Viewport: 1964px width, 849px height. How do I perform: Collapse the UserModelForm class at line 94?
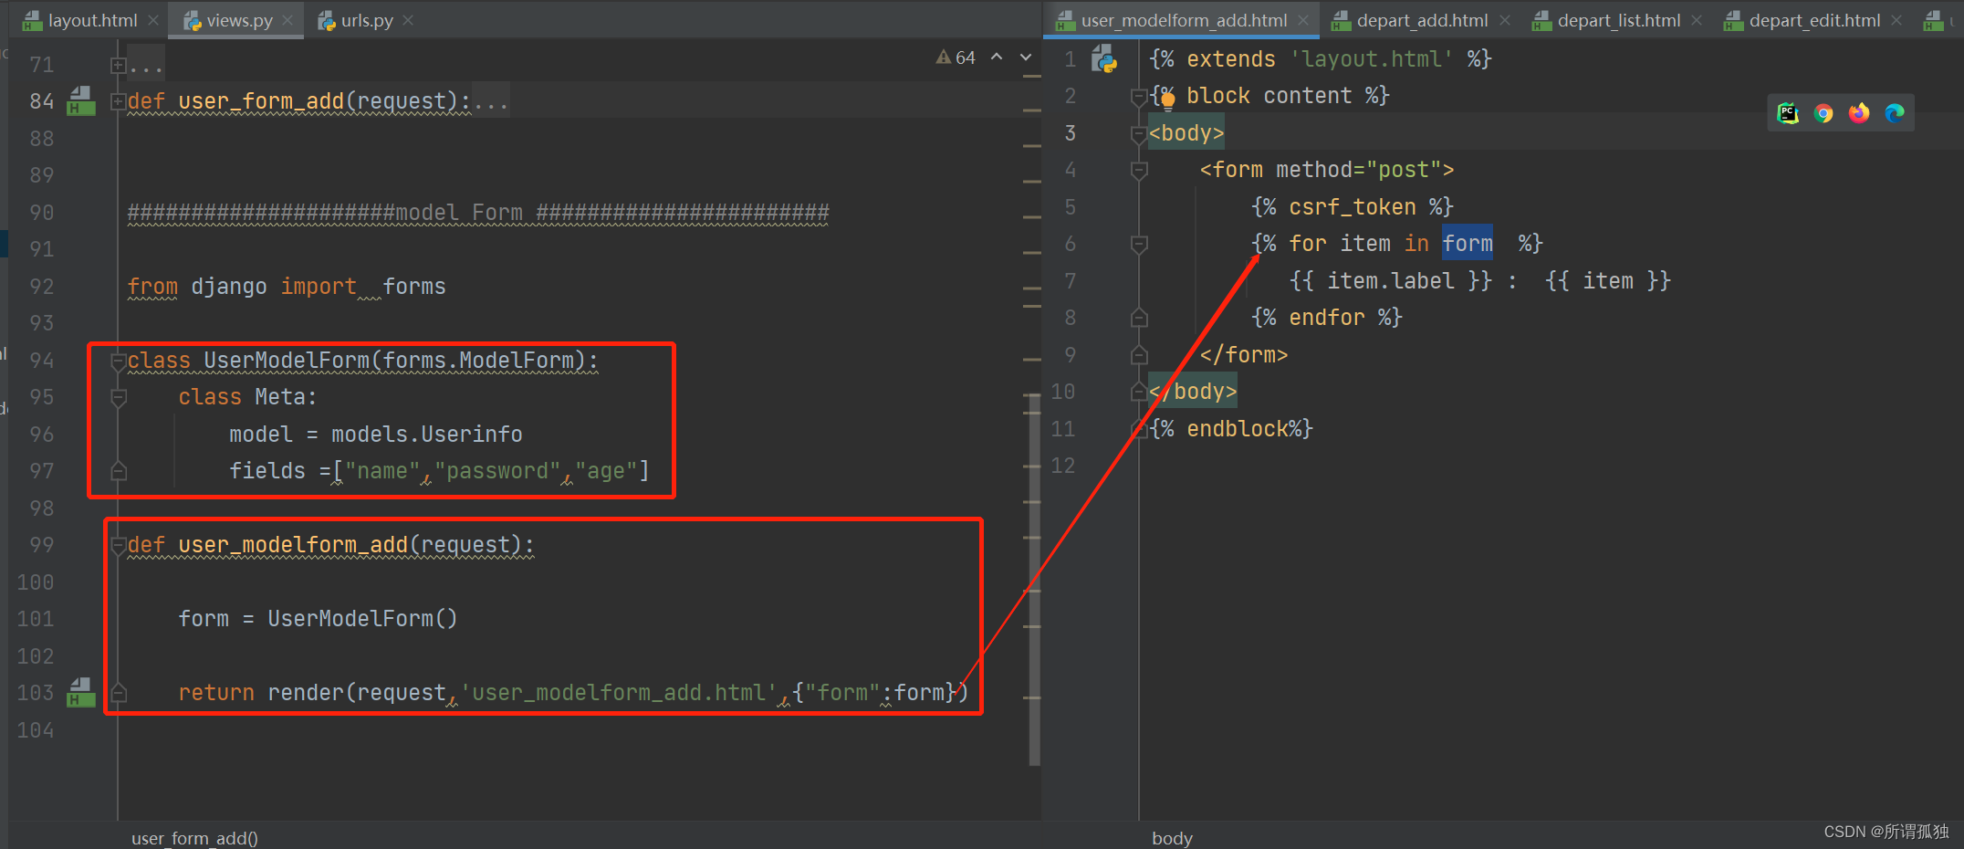118,362
